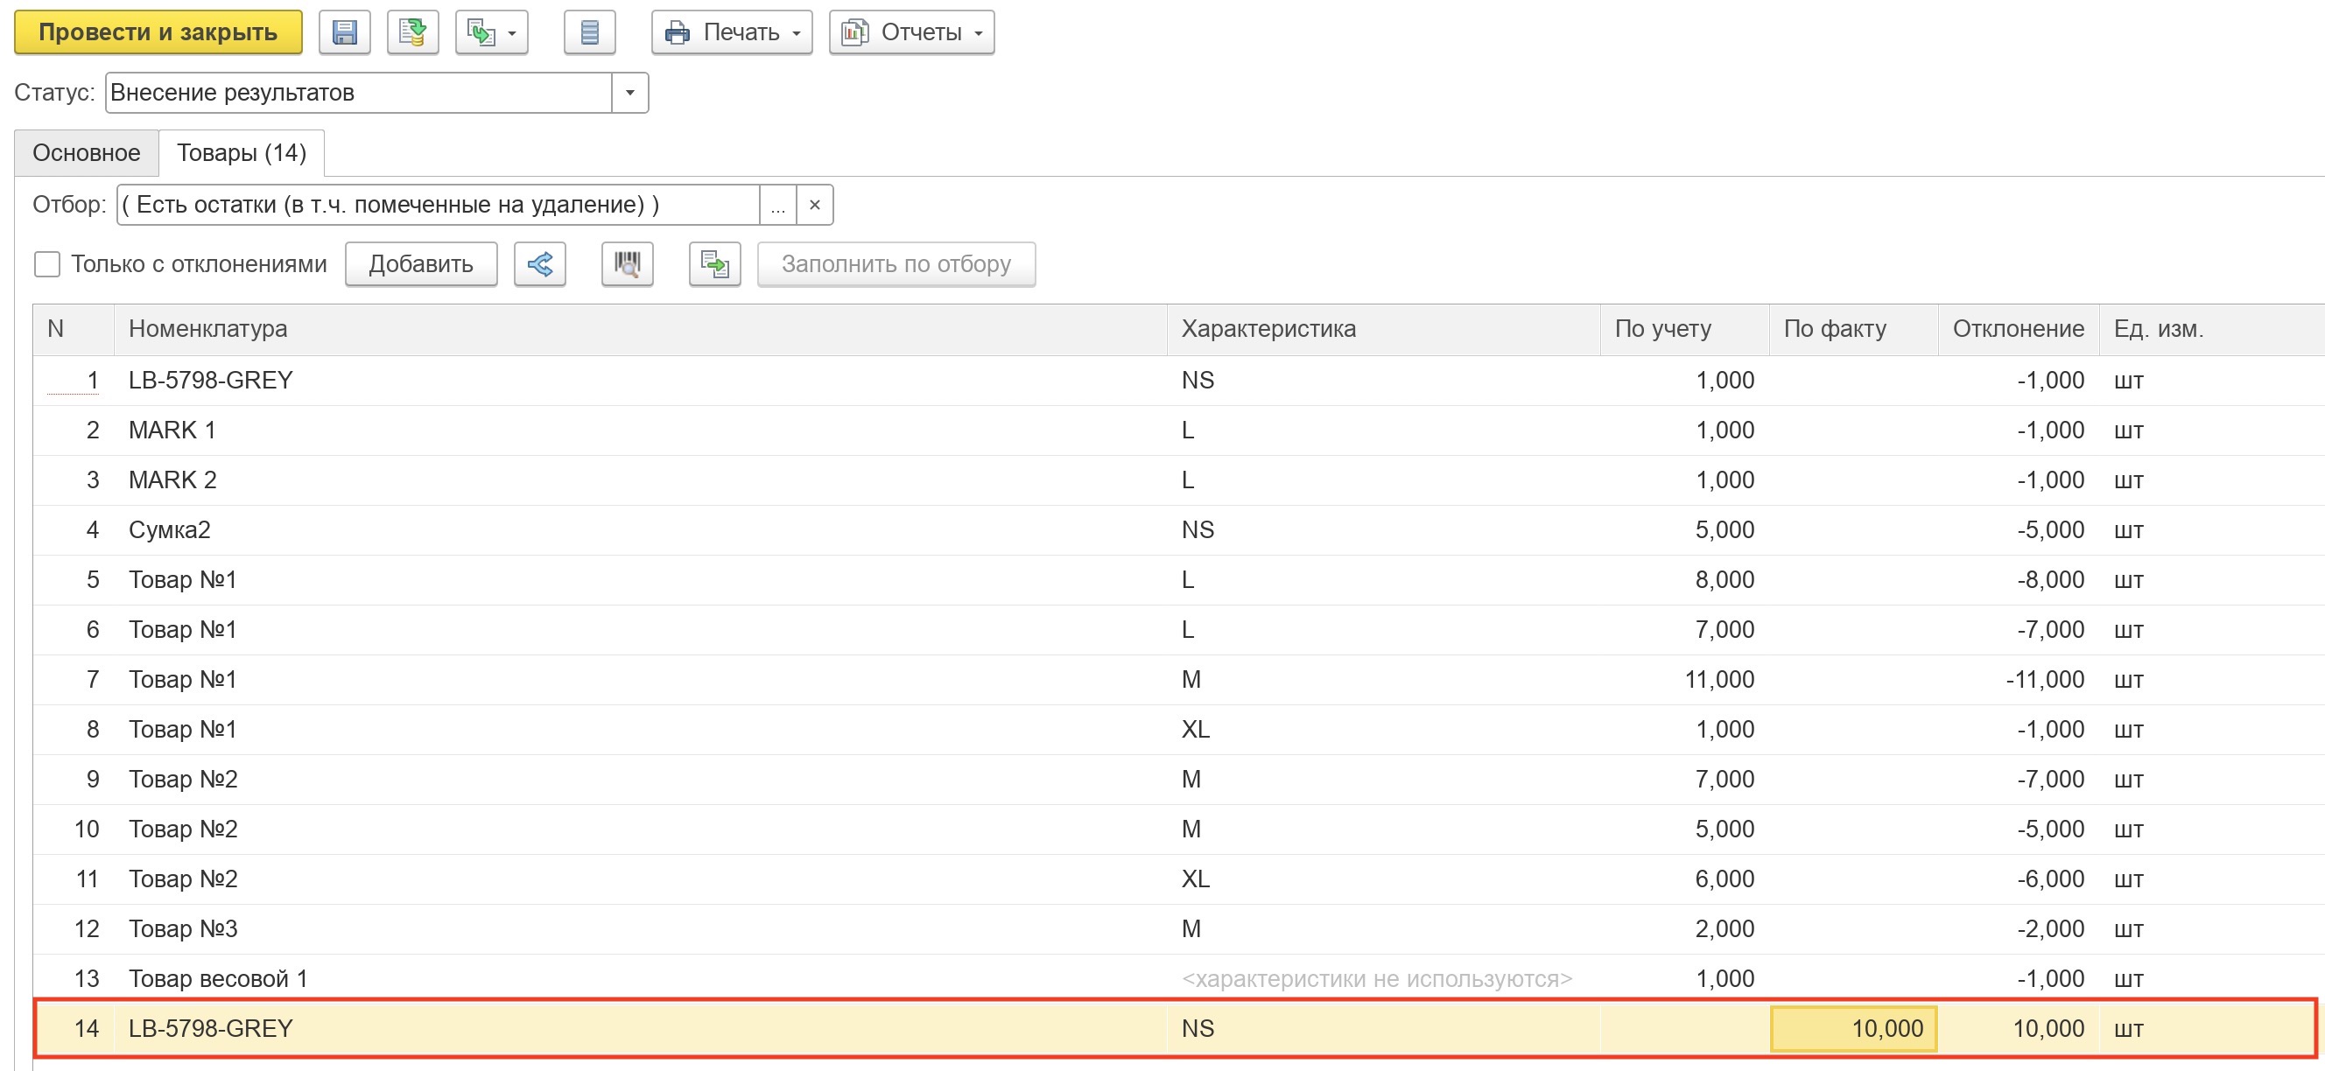The height and width of the screenshot is (1071, 2325).
Task: Click the save (floppy disk) icon
Action: pyautogui.click(x=344, y=32)
